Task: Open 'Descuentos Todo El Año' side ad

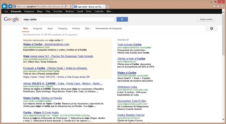Action: [x=132, y=101]
